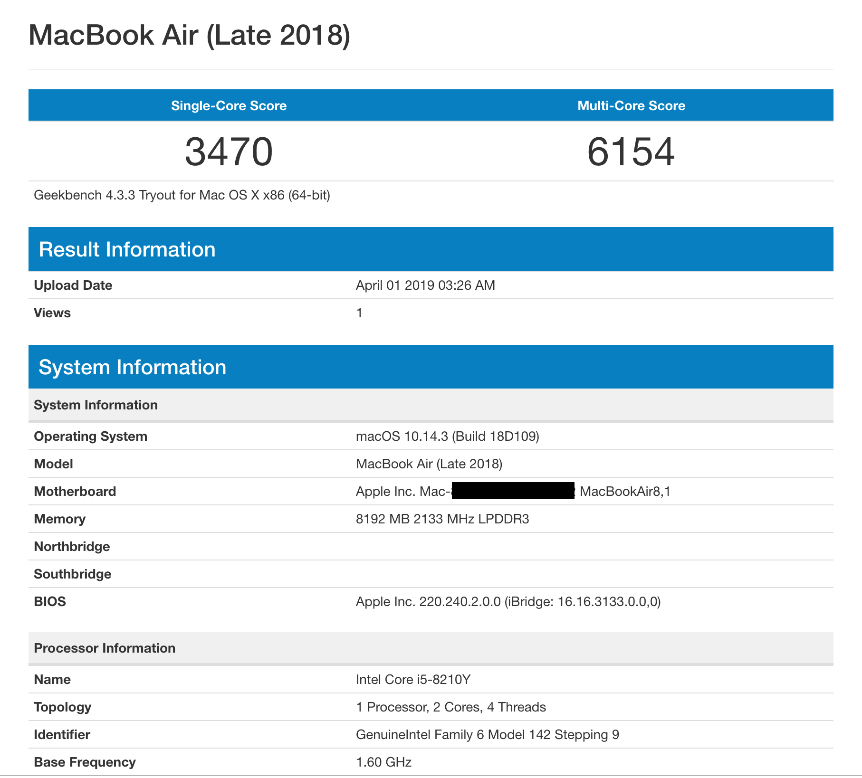Select Intel Core i5-8210Y value
Image resolution: width=862 pixels, height=778 pixels.
[x=413, y=680]
